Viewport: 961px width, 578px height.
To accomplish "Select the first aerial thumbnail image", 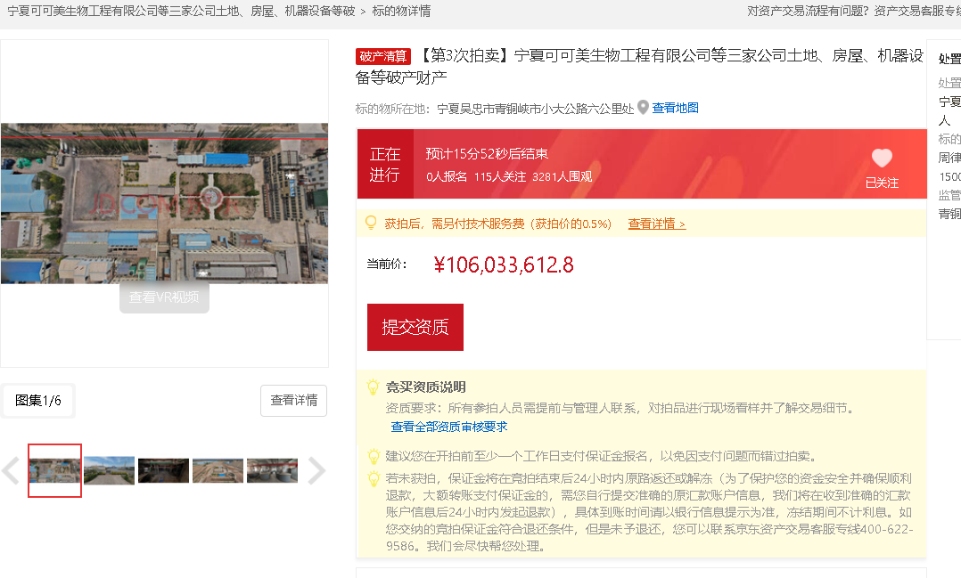I will [54, 470].
